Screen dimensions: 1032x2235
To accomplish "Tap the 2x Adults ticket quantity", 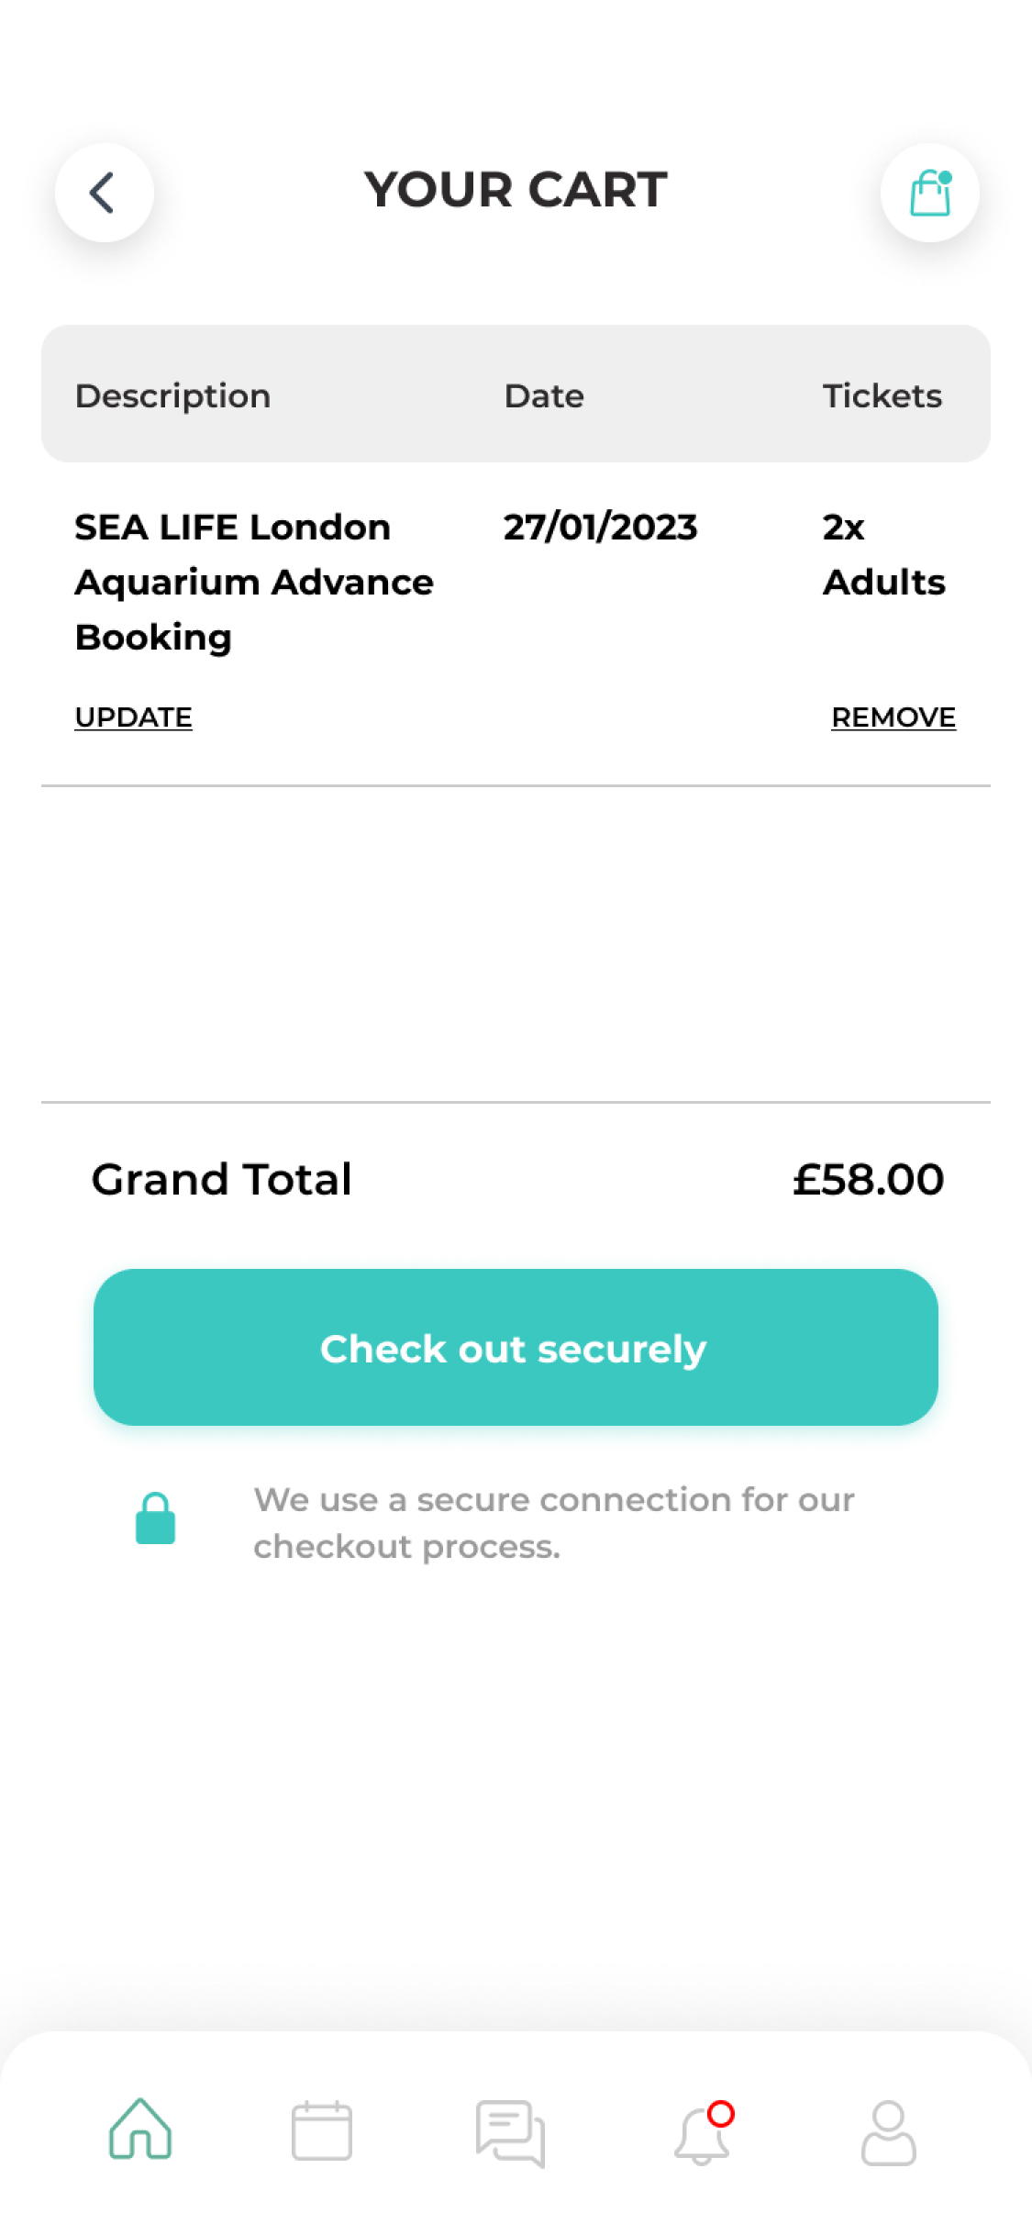I will coord(882,554).
